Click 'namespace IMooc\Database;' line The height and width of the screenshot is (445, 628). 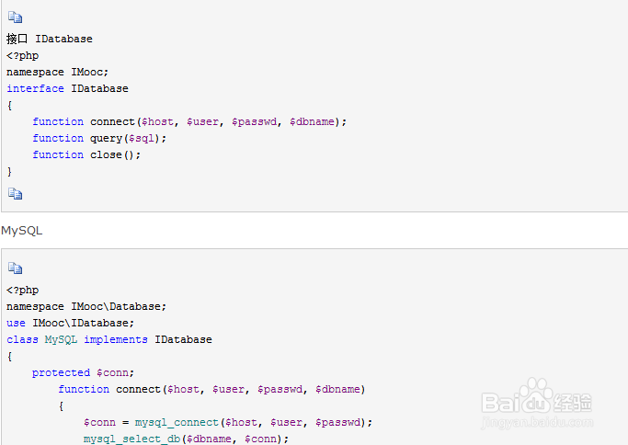coord(86,306)
